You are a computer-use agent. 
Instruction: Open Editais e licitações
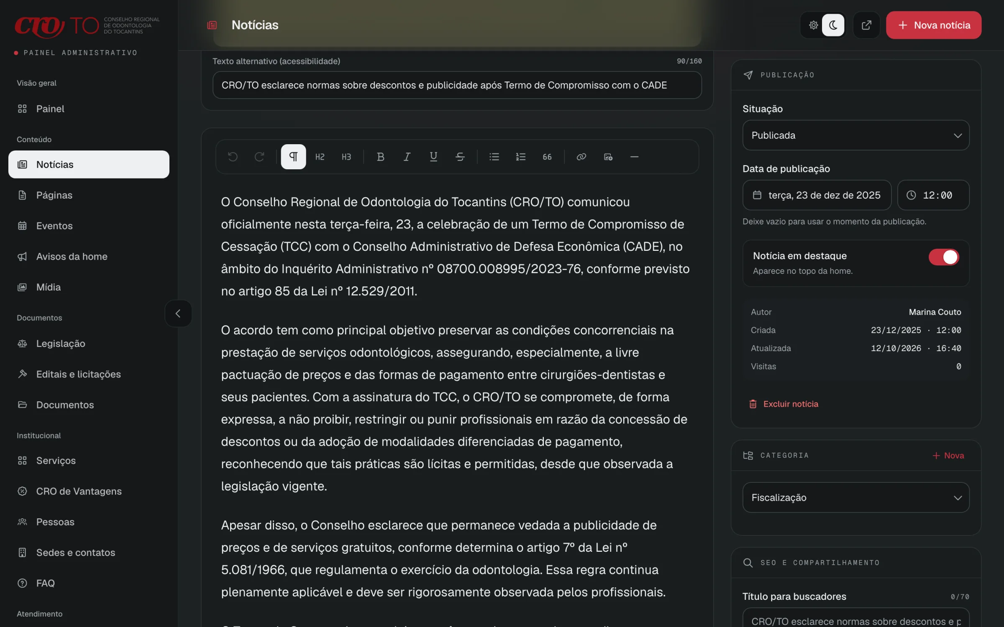(89, 374)
